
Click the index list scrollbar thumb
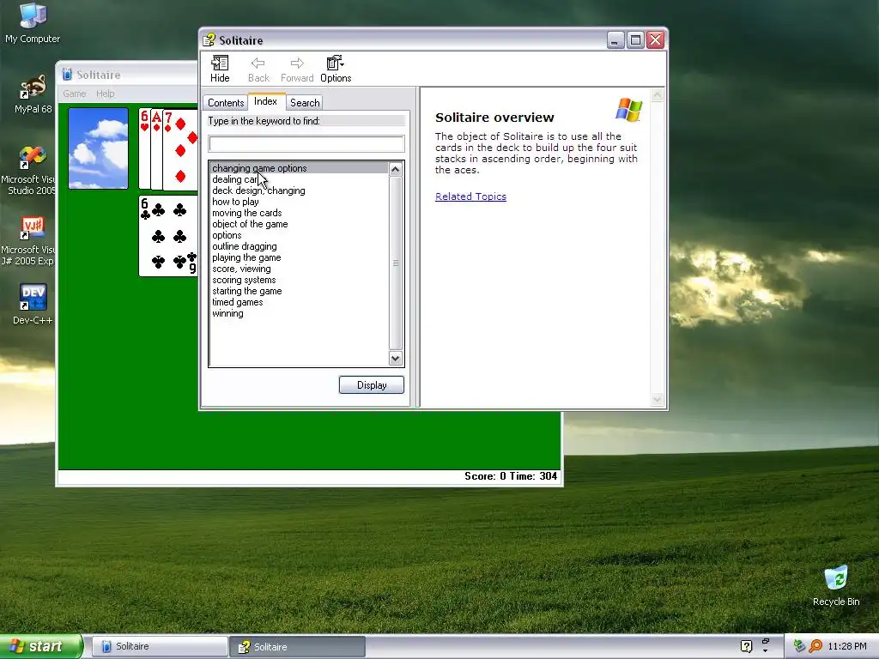[x=395, y=263]
